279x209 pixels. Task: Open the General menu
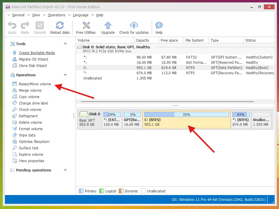pos(18,15)
